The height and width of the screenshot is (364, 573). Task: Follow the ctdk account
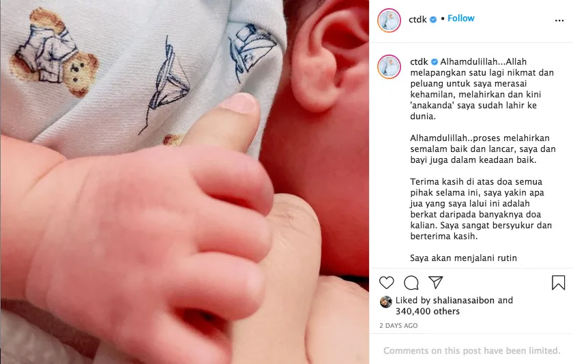click(461, 18)
